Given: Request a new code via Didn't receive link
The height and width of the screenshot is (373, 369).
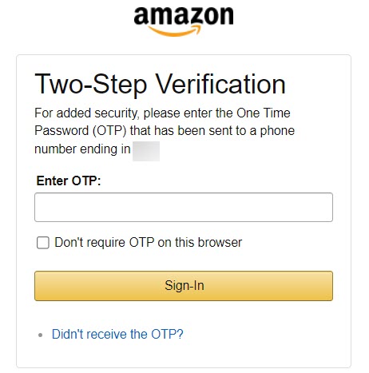Looking at the screenshot, I should 117,334.
